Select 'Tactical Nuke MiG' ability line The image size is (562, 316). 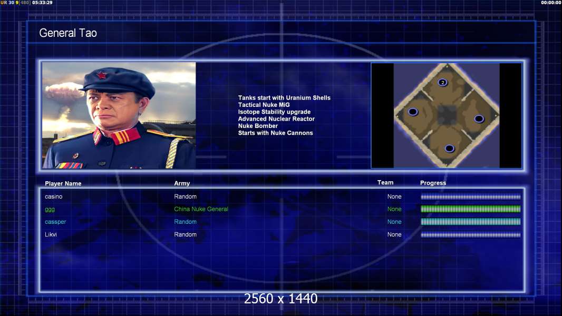click(264, 105)
